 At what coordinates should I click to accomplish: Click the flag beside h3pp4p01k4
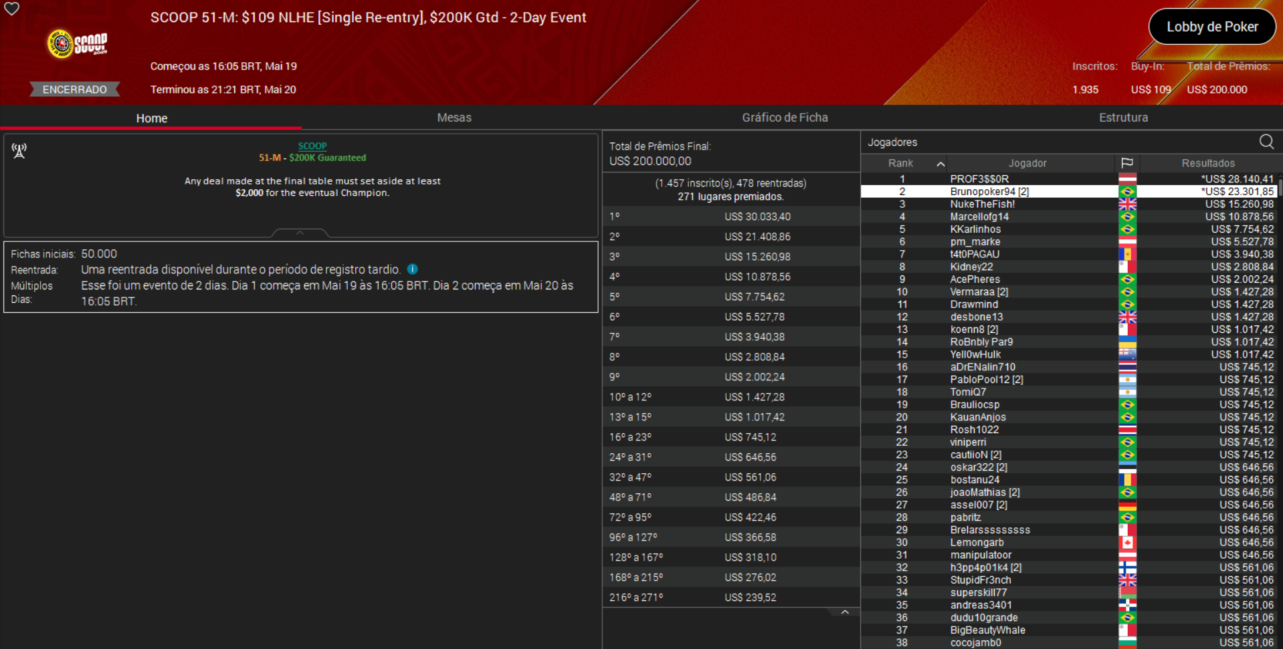coord(1127,567)
